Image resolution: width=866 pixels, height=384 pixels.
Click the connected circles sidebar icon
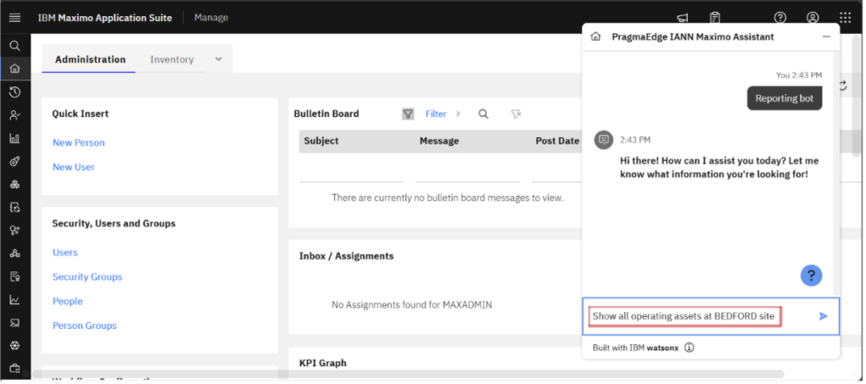tap(15, 230)
